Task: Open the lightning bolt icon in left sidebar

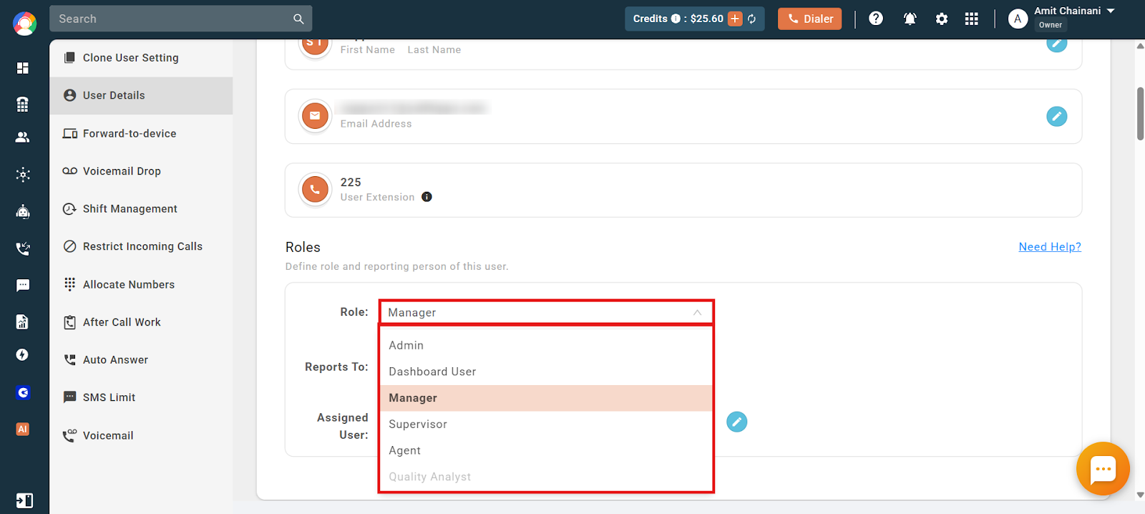Action: pos(23,355)
